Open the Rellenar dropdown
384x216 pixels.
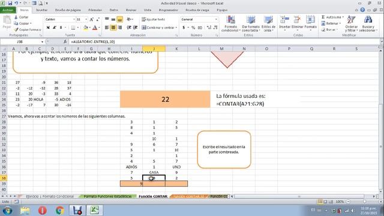[x=331, y=23]
